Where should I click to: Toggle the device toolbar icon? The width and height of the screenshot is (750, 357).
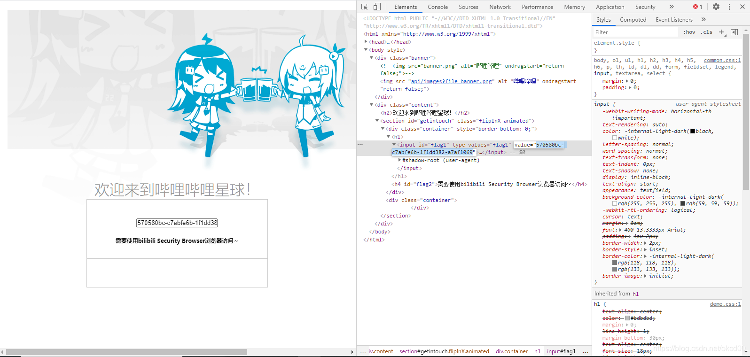click(x=377, y=7)
